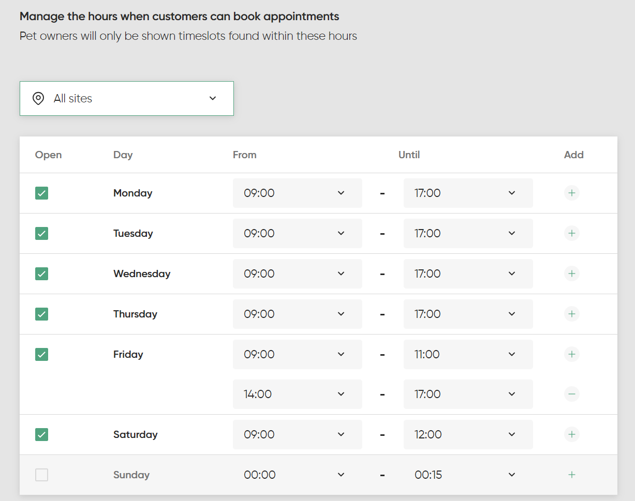Open Tuesday's Until time dropdown
Screen dimensions: 635x501
coord(468,234)
